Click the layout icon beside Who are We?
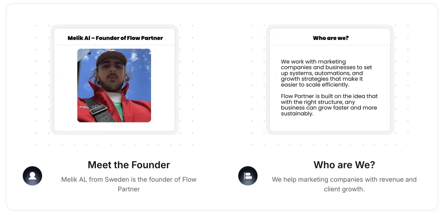This screenshot has height=214, width=441. [248, 176]
